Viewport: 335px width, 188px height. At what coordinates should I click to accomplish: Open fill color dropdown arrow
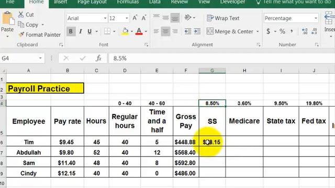[131, 31]
